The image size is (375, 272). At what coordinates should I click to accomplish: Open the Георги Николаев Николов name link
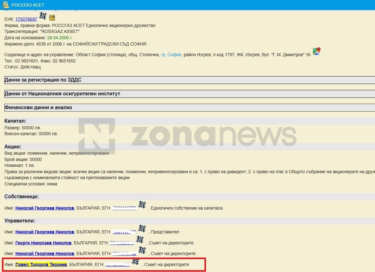coord(43,243)
